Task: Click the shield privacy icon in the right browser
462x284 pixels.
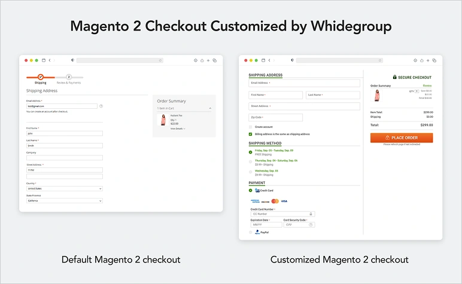Action: (x=292, y=60)
